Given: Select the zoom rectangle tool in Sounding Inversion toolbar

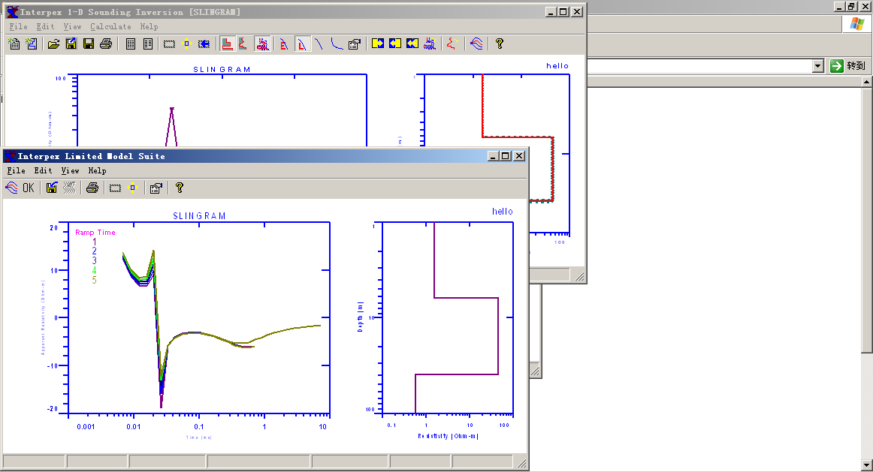Looking at the screenshot, I should pyautogui.click(x=169, y=44).
